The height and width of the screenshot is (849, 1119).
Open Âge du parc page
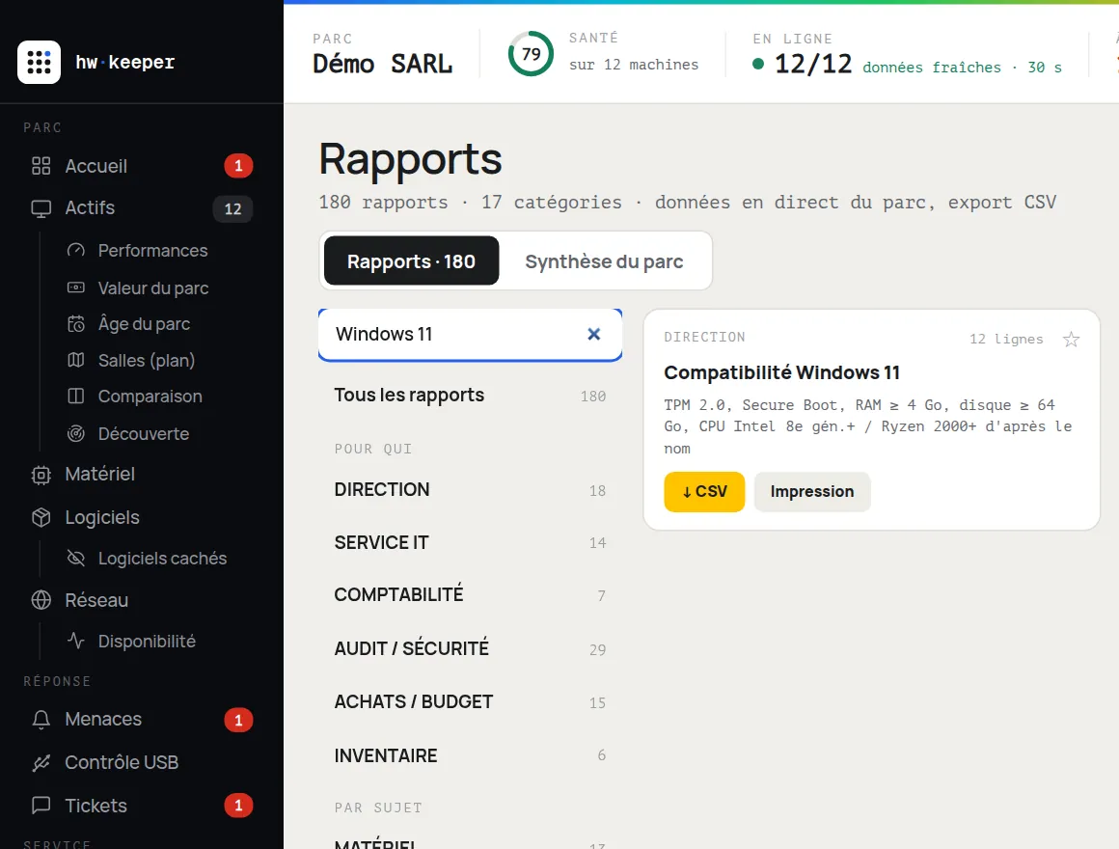coord(144,324)
